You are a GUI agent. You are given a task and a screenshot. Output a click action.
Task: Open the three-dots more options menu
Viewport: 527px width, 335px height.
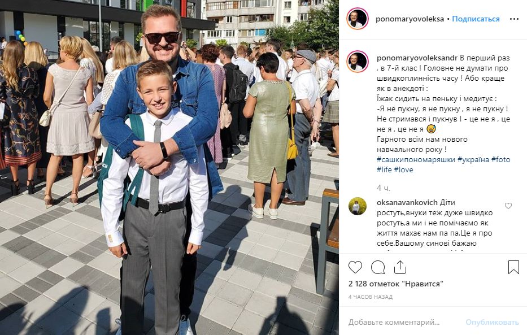[514, 19]
